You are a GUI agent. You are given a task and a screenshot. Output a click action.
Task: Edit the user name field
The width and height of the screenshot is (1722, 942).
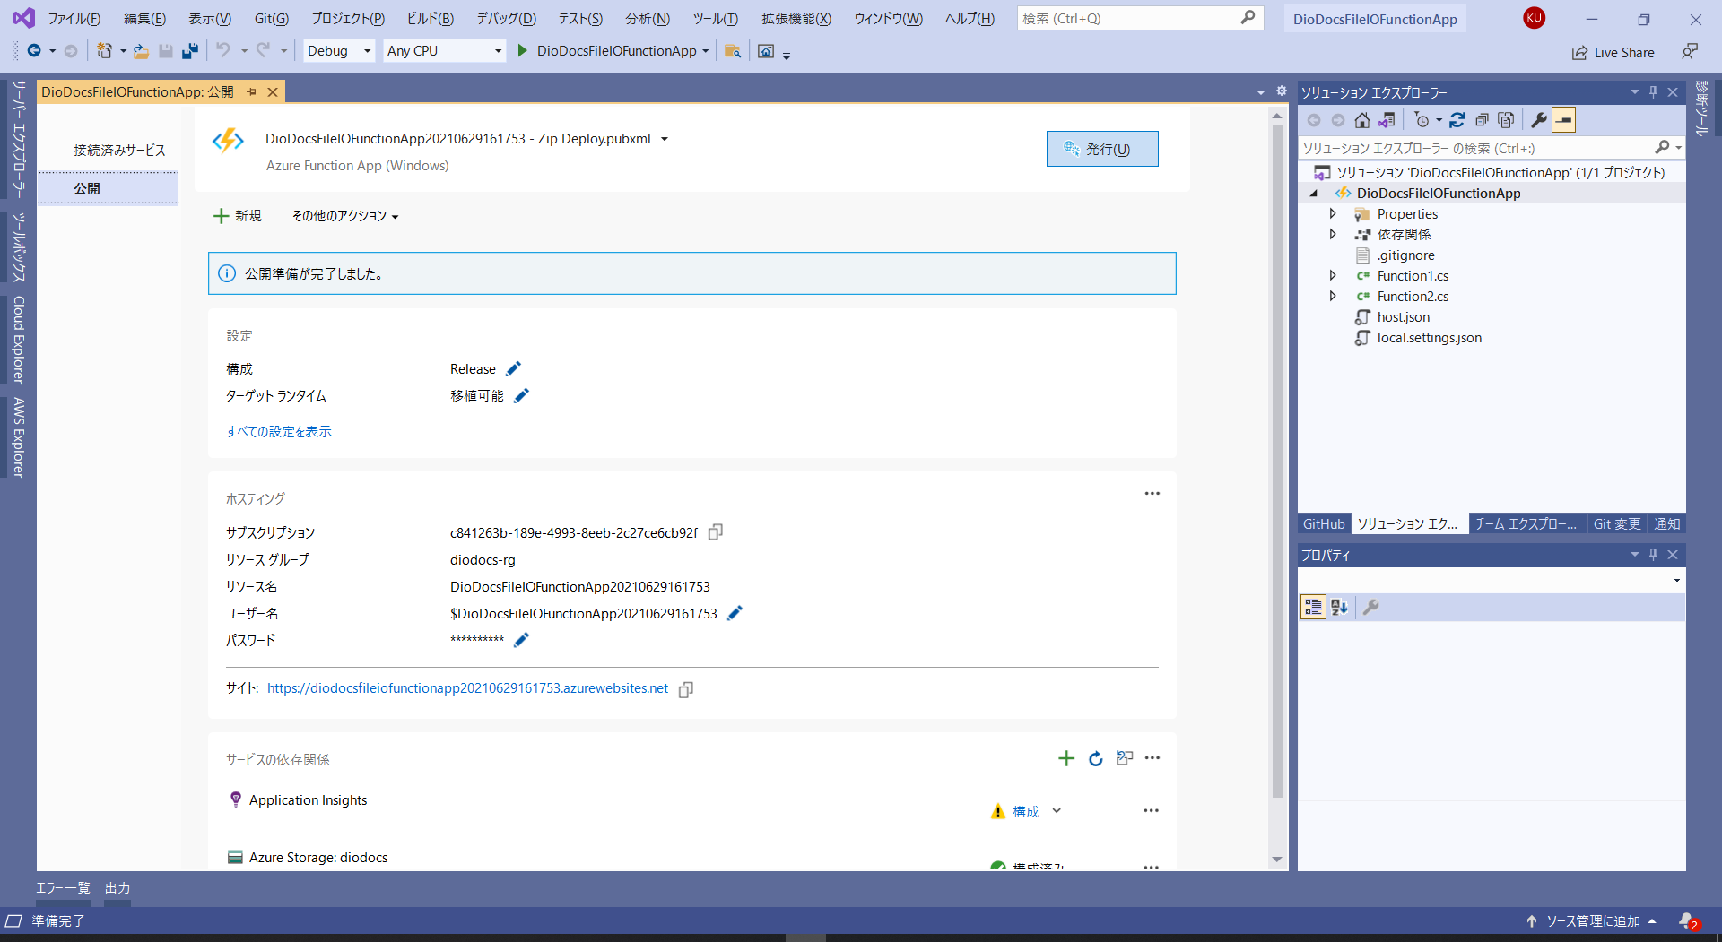(x=735, y=613)
